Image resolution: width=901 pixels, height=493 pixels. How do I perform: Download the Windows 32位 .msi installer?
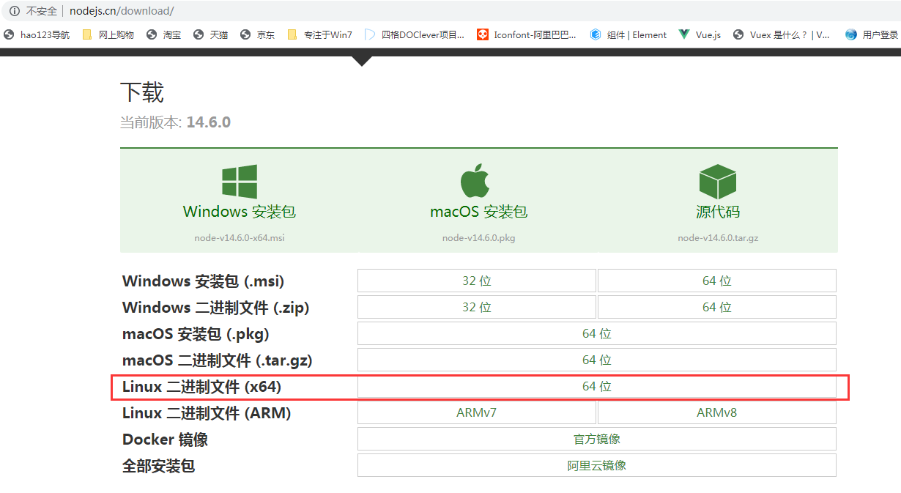pos(476,281)
